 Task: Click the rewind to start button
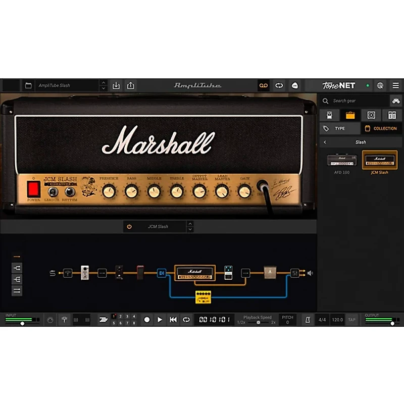point(173,320)
